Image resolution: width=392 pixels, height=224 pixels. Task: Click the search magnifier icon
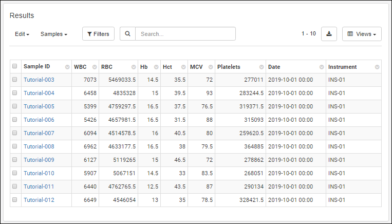[x=127, y=34]
